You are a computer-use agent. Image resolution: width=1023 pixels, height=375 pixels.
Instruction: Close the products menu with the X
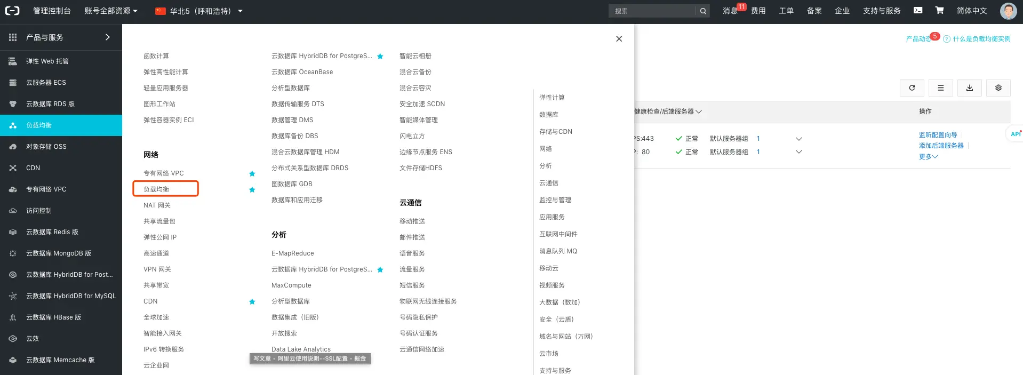coord(619,39)
